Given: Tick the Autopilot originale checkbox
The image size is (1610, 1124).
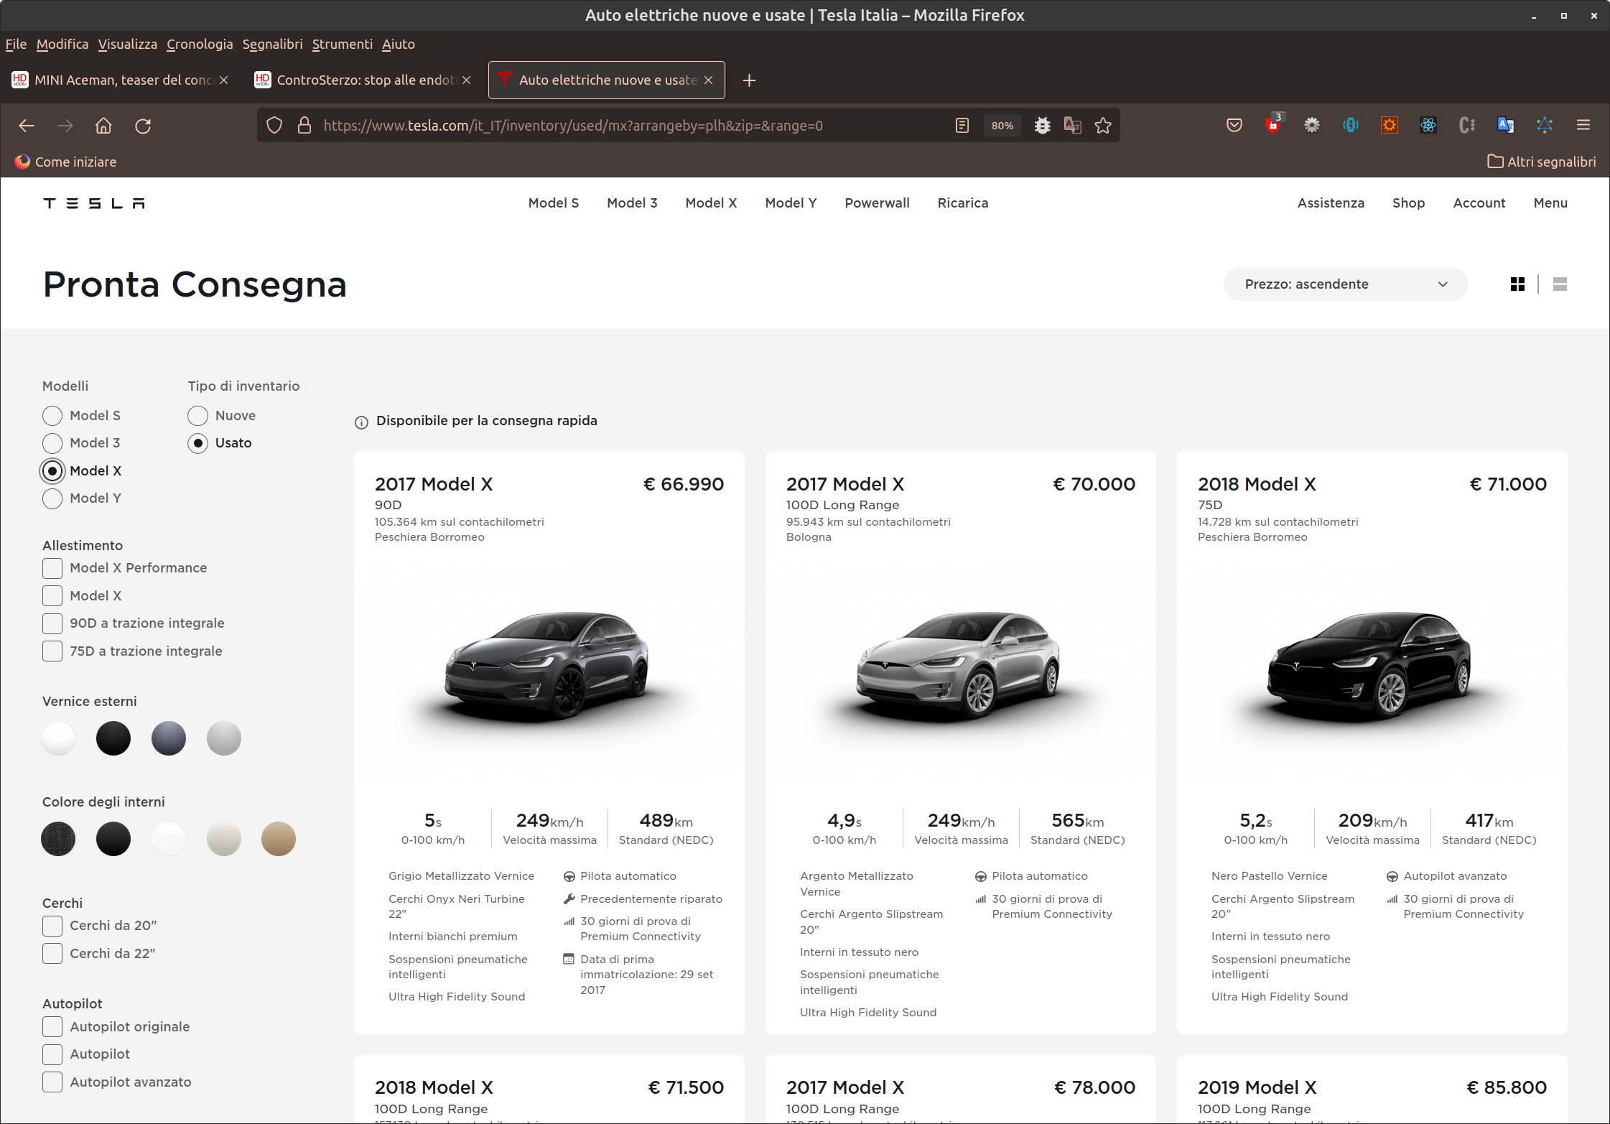Looking at the screenshot, I should (52, 1027).
